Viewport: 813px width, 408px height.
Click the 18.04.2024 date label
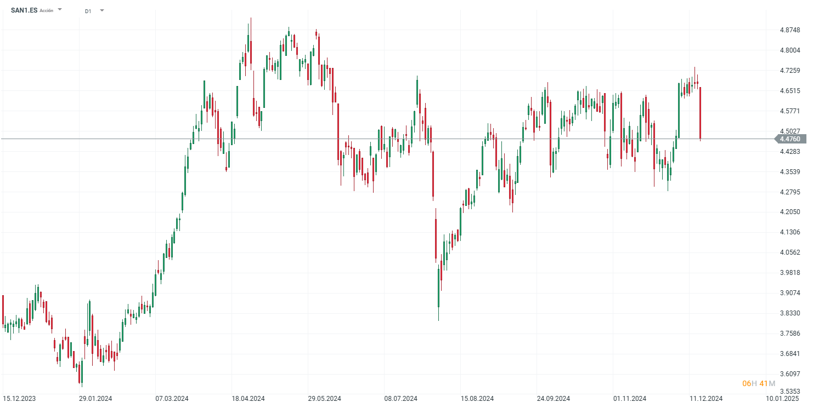pyautogui.click(x=248, y=399)
